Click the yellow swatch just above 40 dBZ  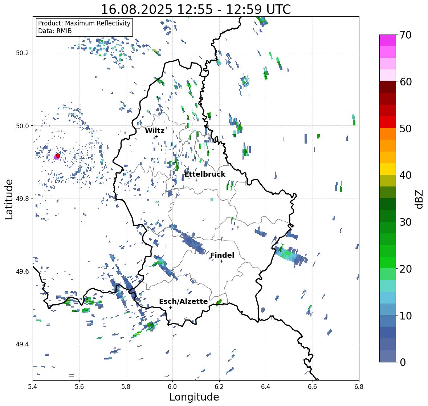coord(388,169)
